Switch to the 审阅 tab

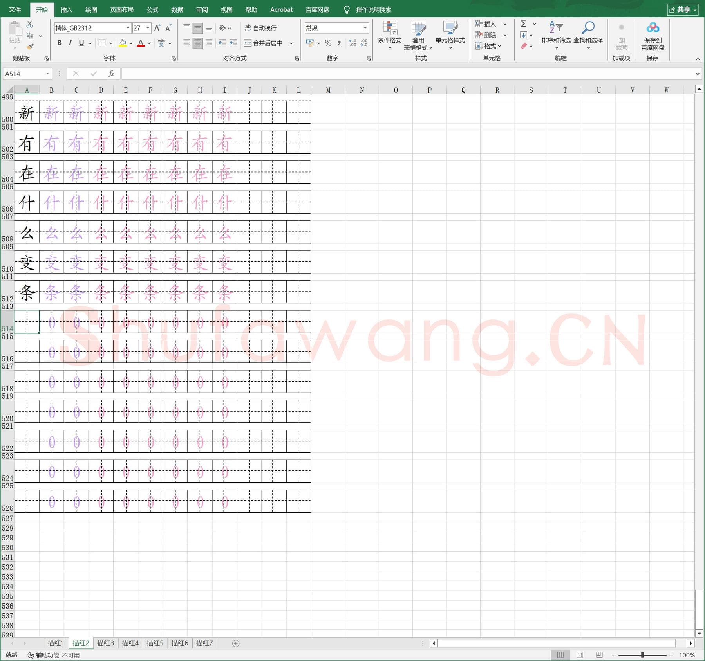[202, 9]
